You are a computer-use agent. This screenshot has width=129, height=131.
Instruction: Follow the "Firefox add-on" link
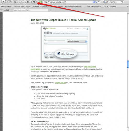(60, 83)
